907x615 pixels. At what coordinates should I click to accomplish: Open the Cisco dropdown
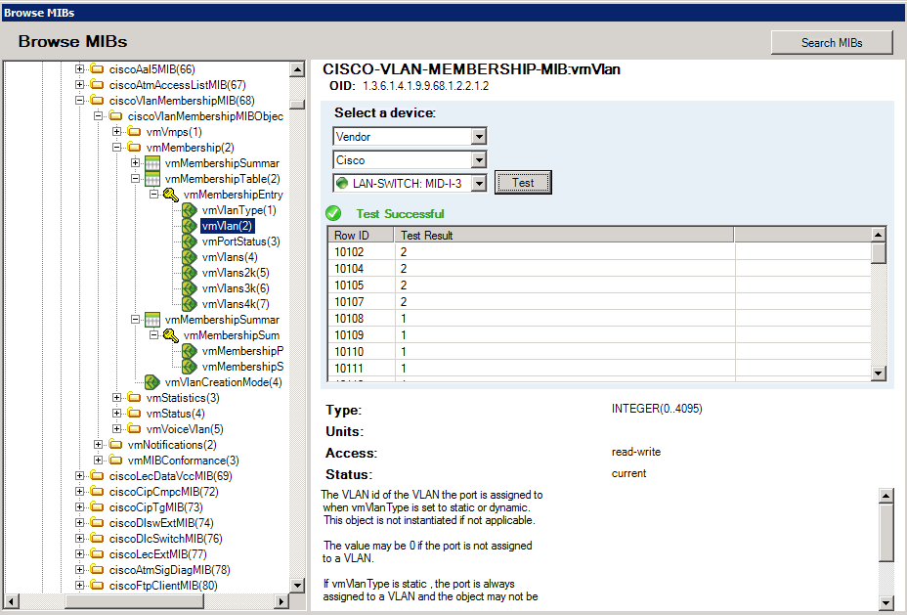(x=478, y=160)
